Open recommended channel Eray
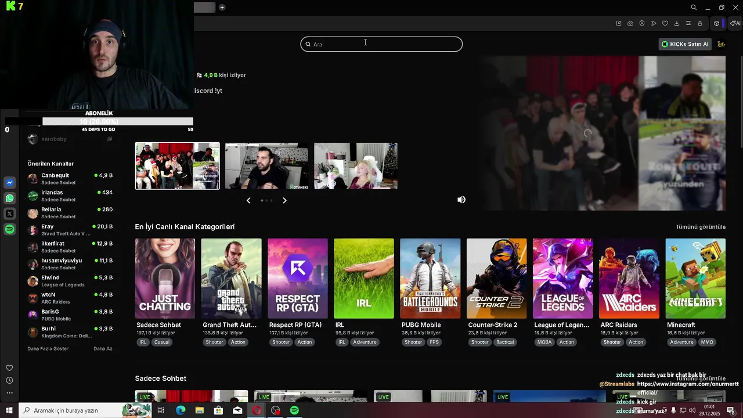Viewport: 743px width, 418px height. 70,230
